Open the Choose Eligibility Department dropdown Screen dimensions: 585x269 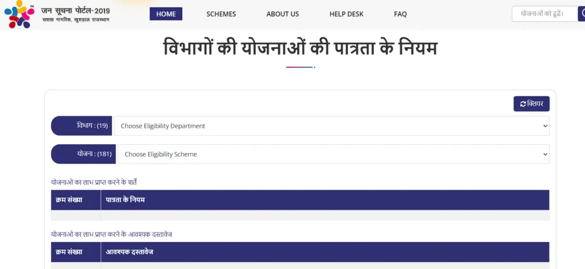(331, 126)
